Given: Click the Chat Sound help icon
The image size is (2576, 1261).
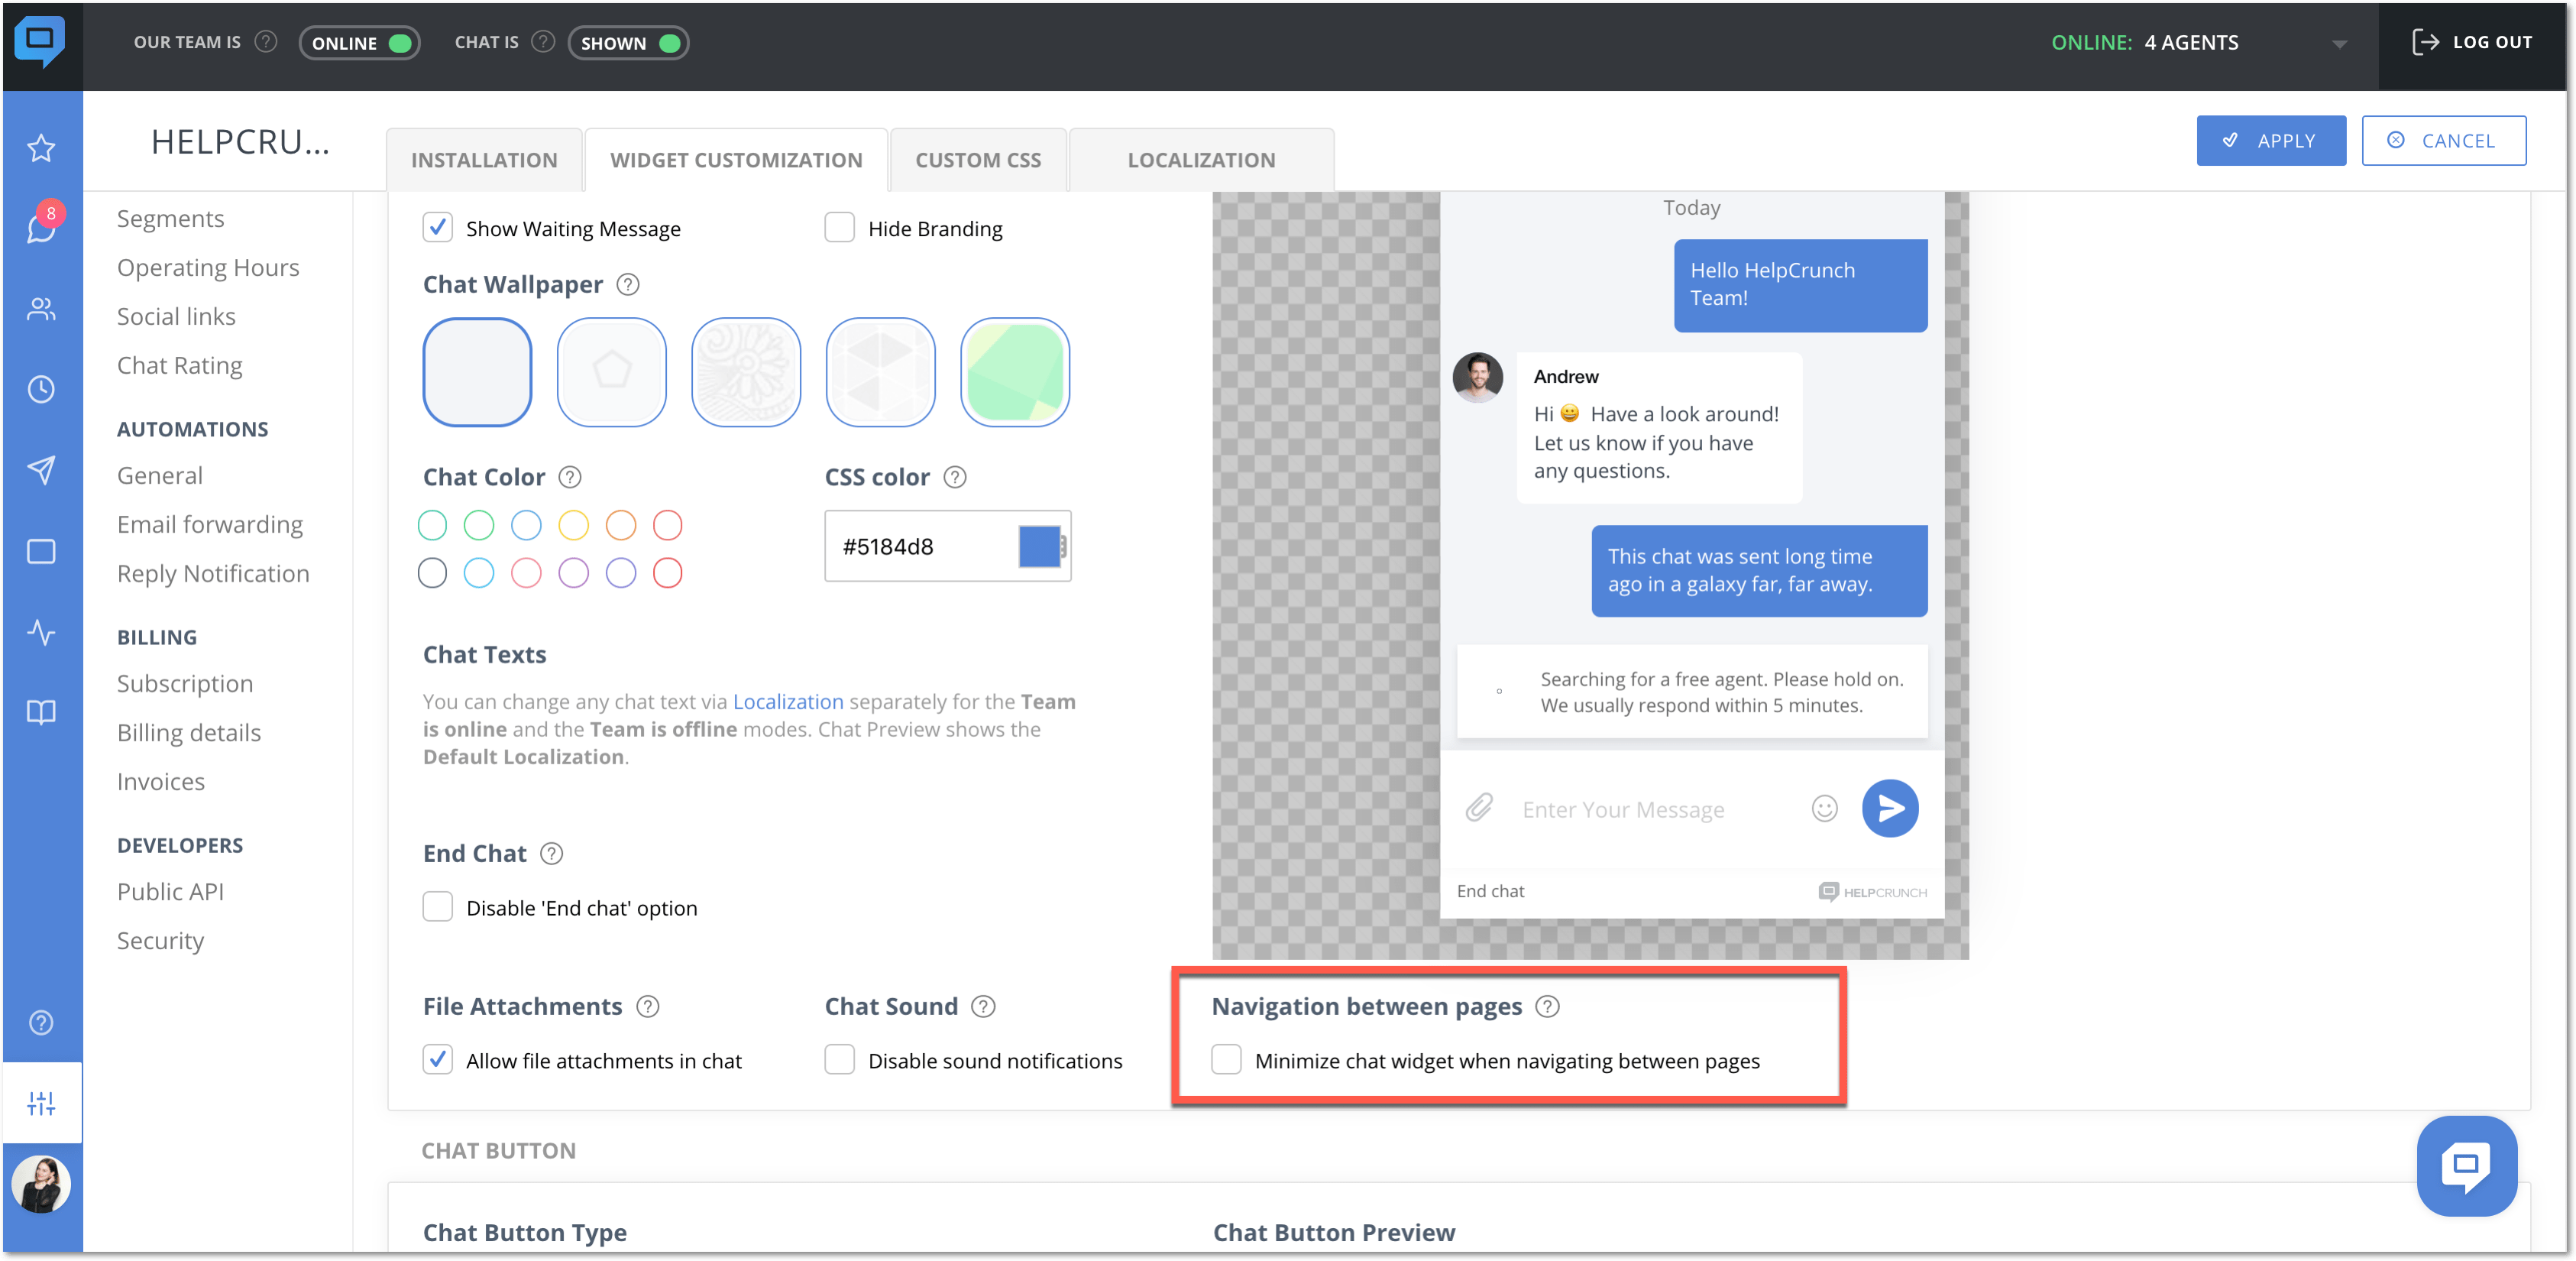Looking at the screenshot, I should click(x=983, y=1006).
